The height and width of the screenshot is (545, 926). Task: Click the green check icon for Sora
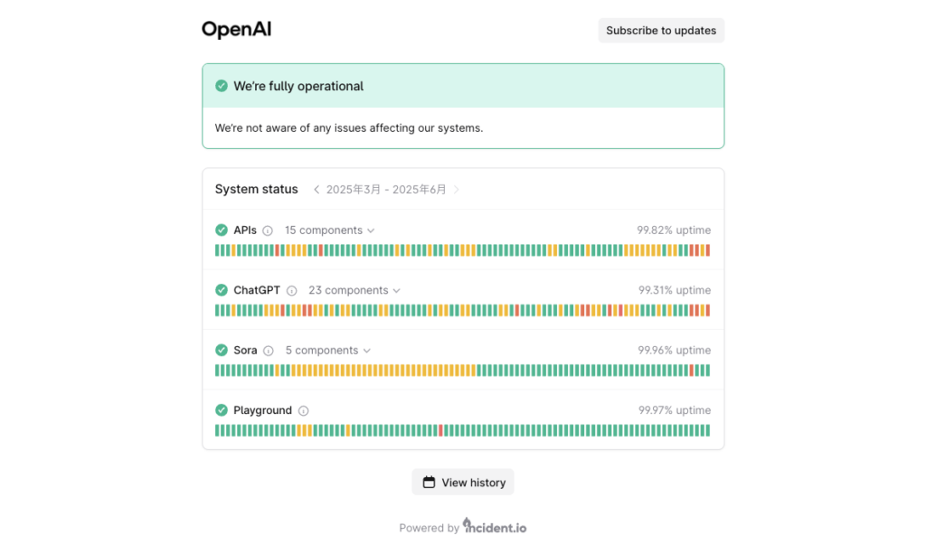tap(222, 350)
